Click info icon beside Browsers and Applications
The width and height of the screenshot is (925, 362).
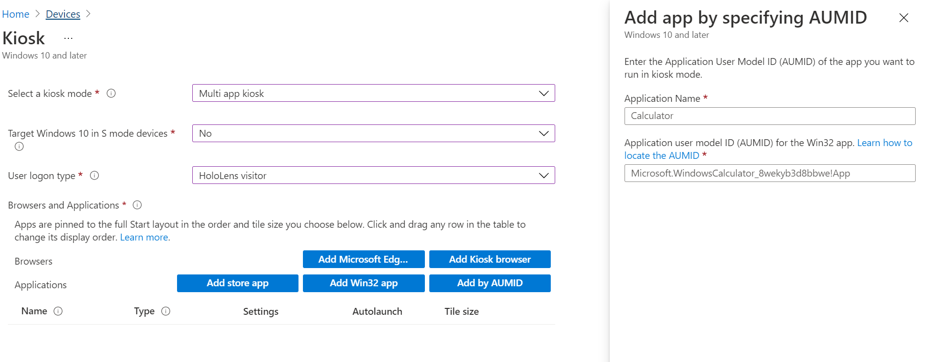[137, 205]
